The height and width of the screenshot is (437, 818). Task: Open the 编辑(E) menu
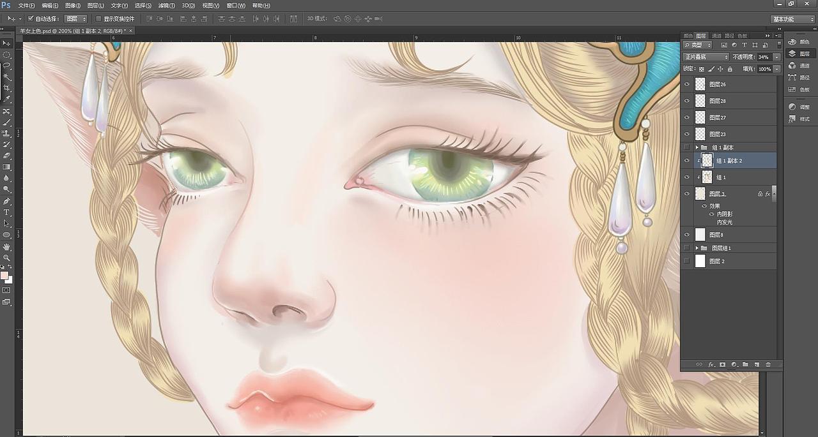50,5
